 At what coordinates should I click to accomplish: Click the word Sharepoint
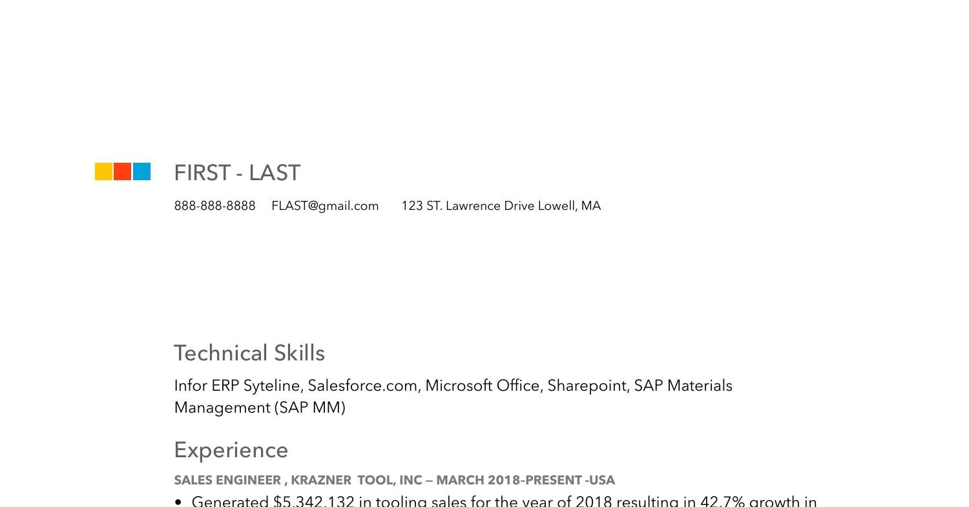pos(587,386)
